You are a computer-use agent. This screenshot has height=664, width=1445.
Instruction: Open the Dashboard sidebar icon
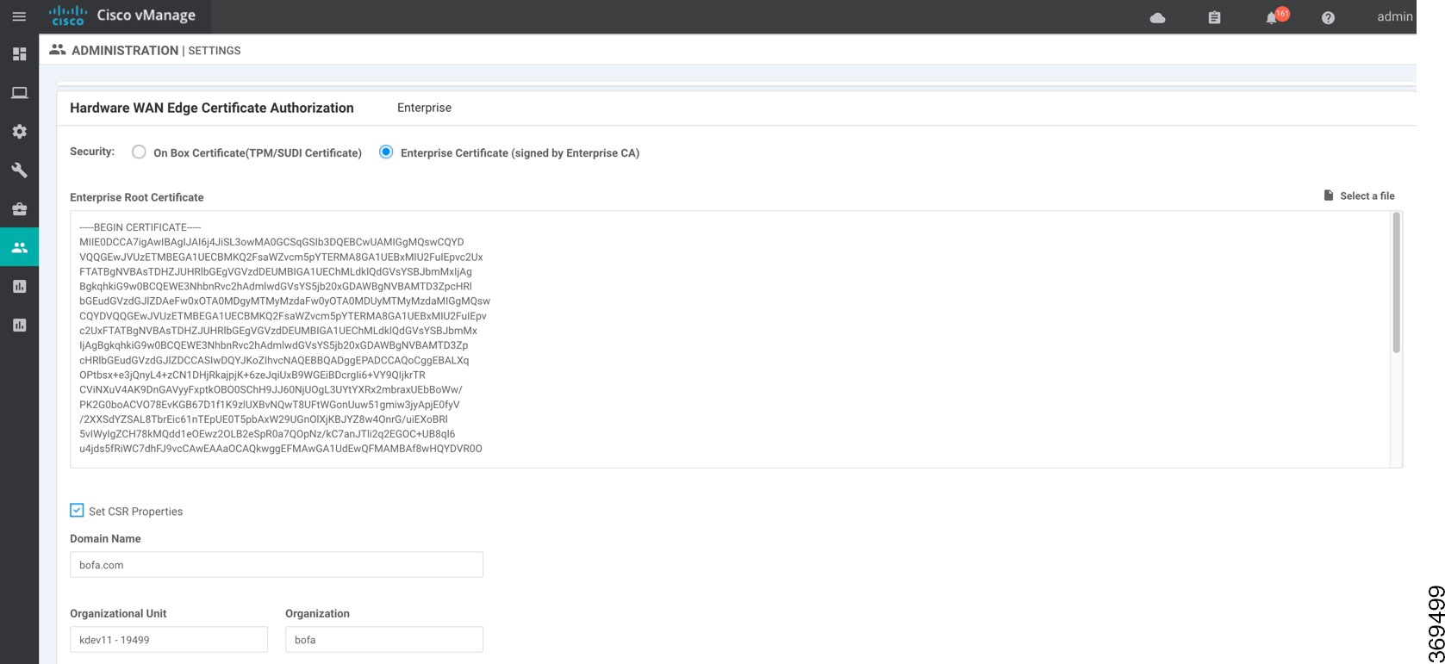pos(19,54)
